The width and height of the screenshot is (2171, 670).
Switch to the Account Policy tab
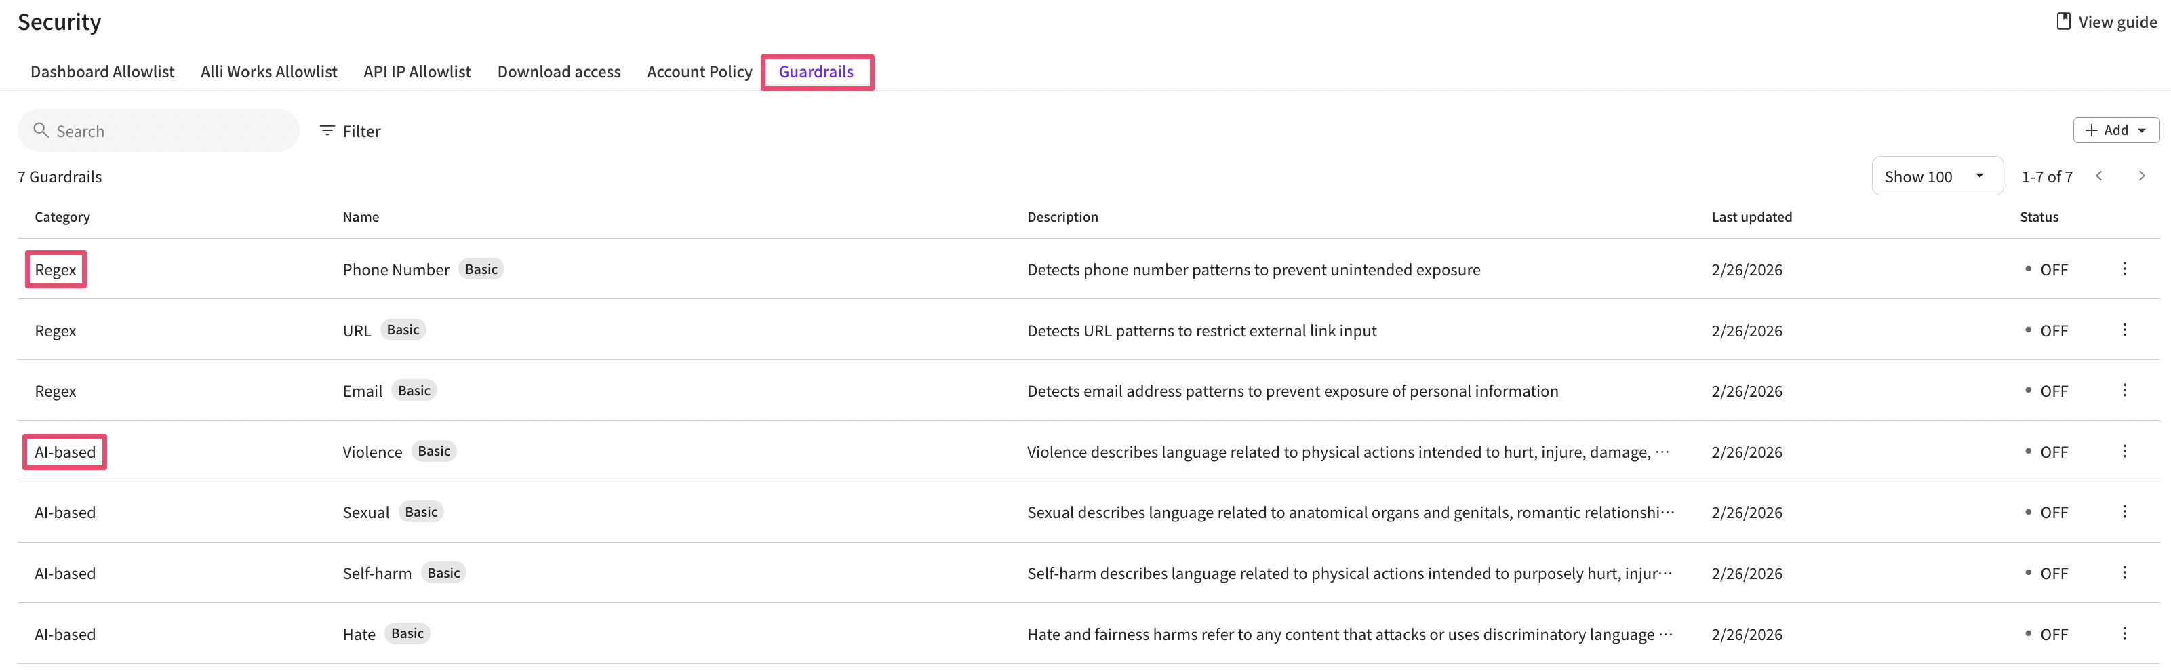pos(698,72)
